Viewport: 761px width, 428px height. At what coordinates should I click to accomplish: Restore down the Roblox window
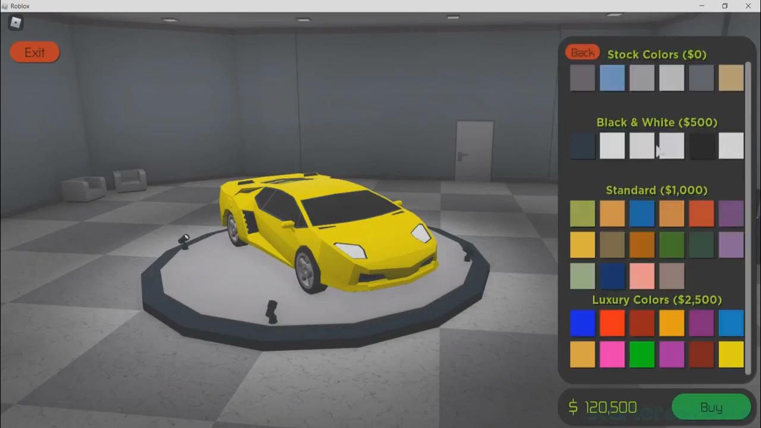pos(725,6)
